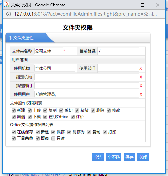Click the 全不选 deselect-all button
This screenshot has height=176, width=168.
coord(114,157)
